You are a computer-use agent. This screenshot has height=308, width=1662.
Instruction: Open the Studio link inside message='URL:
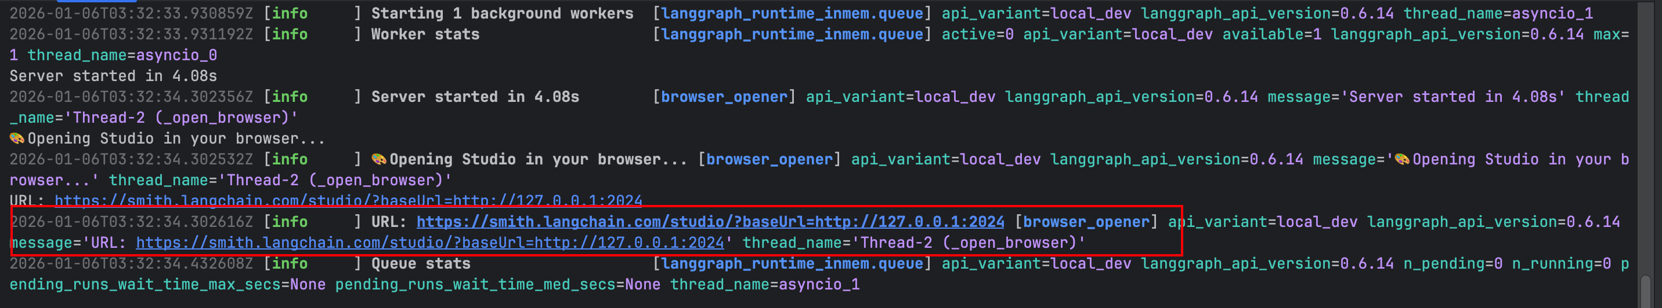pos(431,243)
